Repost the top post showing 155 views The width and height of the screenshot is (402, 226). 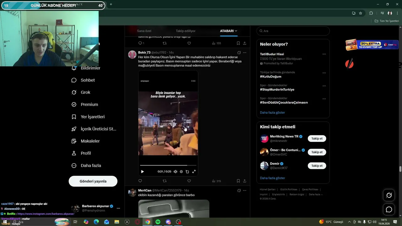point(165,43)
